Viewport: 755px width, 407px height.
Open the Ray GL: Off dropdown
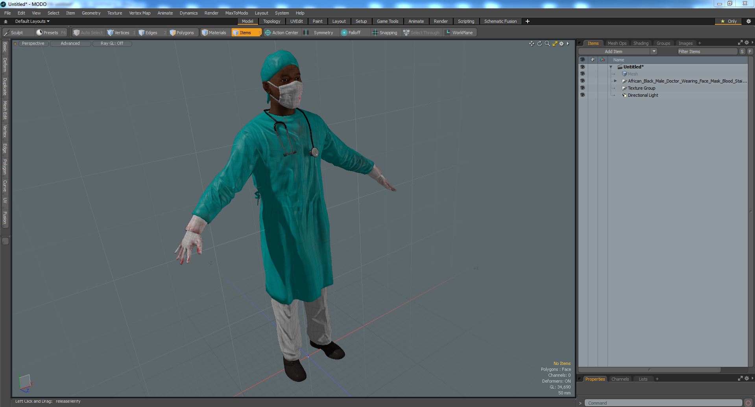click(x=112, y=44)
